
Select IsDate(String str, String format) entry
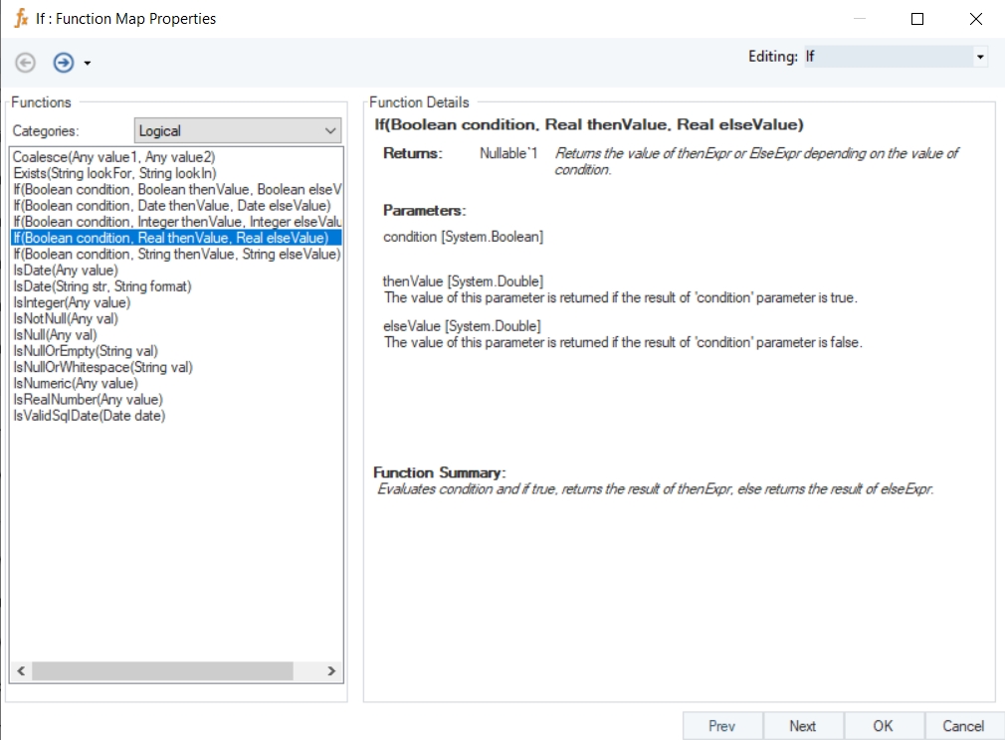coord(101,286)
